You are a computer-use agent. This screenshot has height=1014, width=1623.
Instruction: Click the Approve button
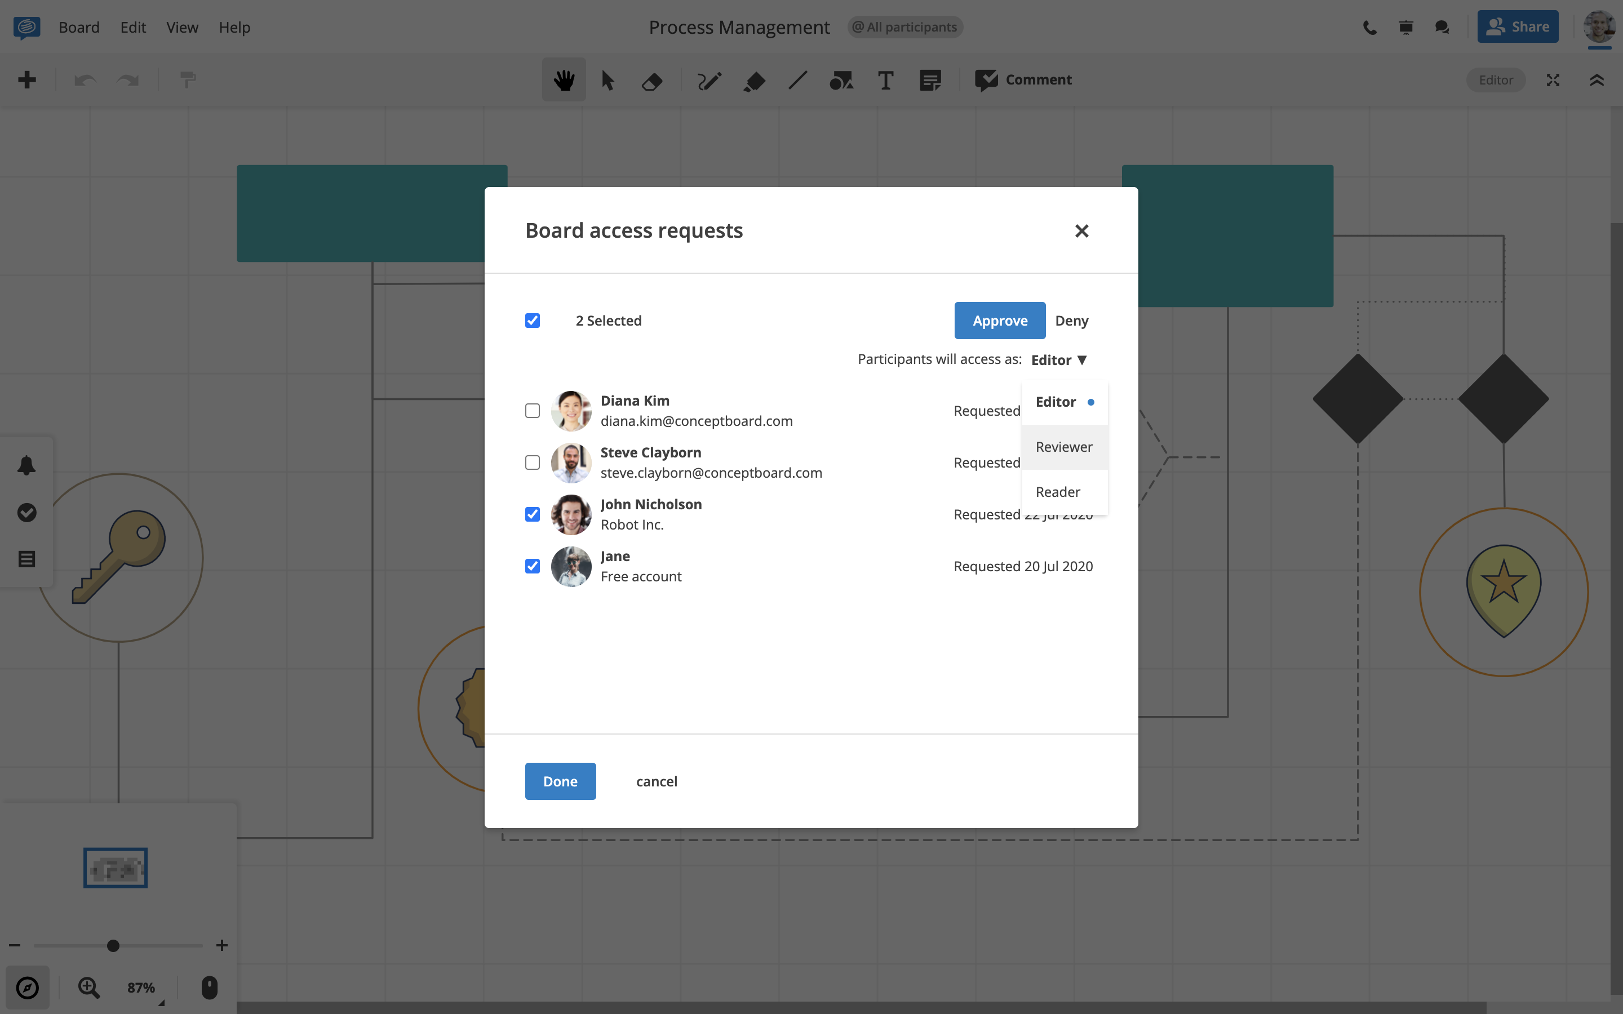[1000, 321]
